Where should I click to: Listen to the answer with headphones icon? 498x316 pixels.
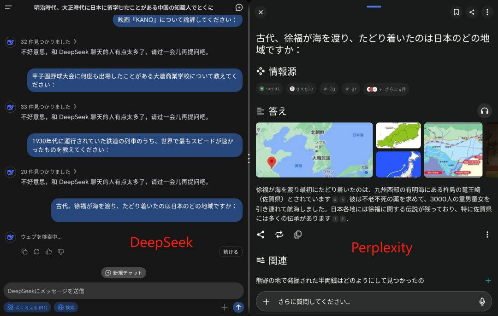[484, 111]
